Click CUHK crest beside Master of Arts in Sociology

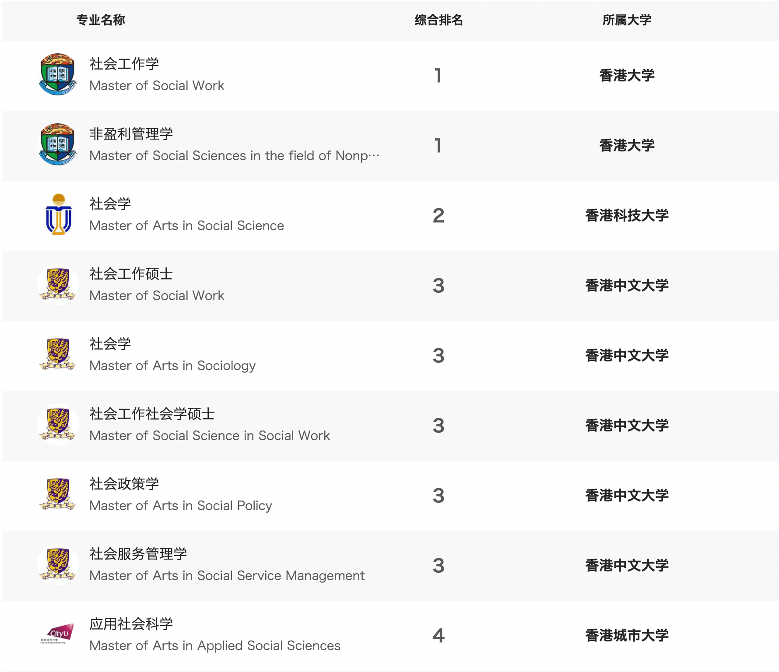click(58, 354)
